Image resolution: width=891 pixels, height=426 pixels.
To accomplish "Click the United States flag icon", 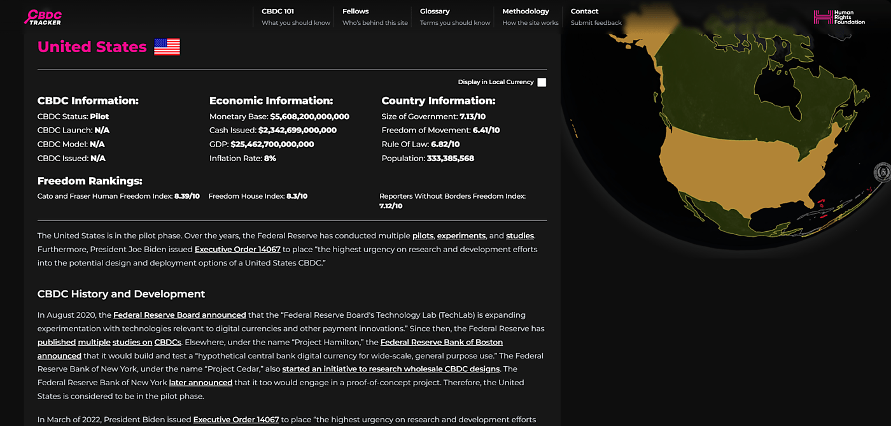I will [167, 47].
